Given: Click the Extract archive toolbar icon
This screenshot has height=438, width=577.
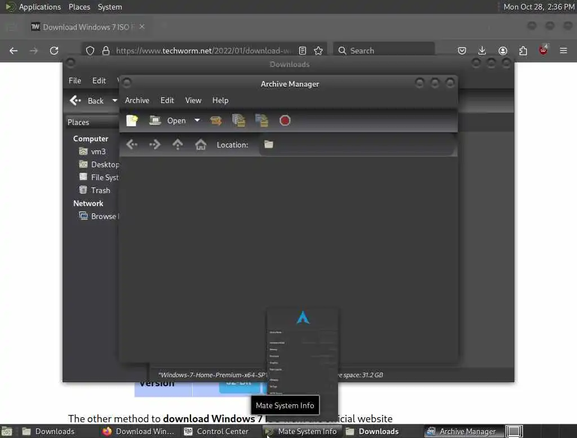Looking at the screenshot, I should point(216,120).
